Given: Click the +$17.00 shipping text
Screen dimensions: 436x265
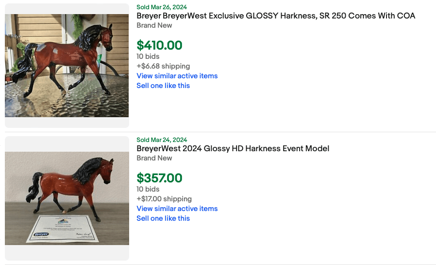Looking at the screenshot, I should (x=164, y=199).
